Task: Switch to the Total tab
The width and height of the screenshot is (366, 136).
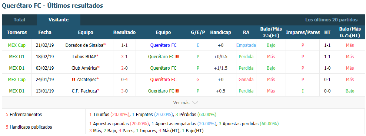Action: coord(19,20)
